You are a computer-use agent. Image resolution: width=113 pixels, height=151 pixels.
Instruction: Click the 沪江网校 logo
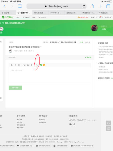(x=7, y=17)
